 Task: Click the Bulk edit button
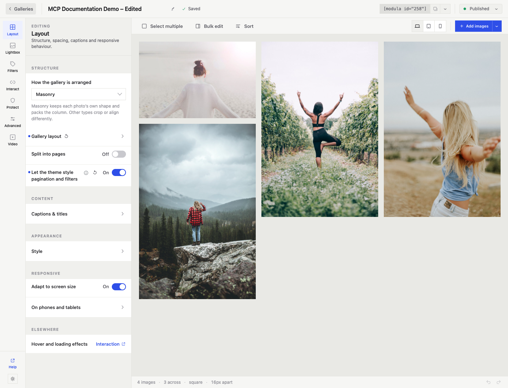click(210, 26)
